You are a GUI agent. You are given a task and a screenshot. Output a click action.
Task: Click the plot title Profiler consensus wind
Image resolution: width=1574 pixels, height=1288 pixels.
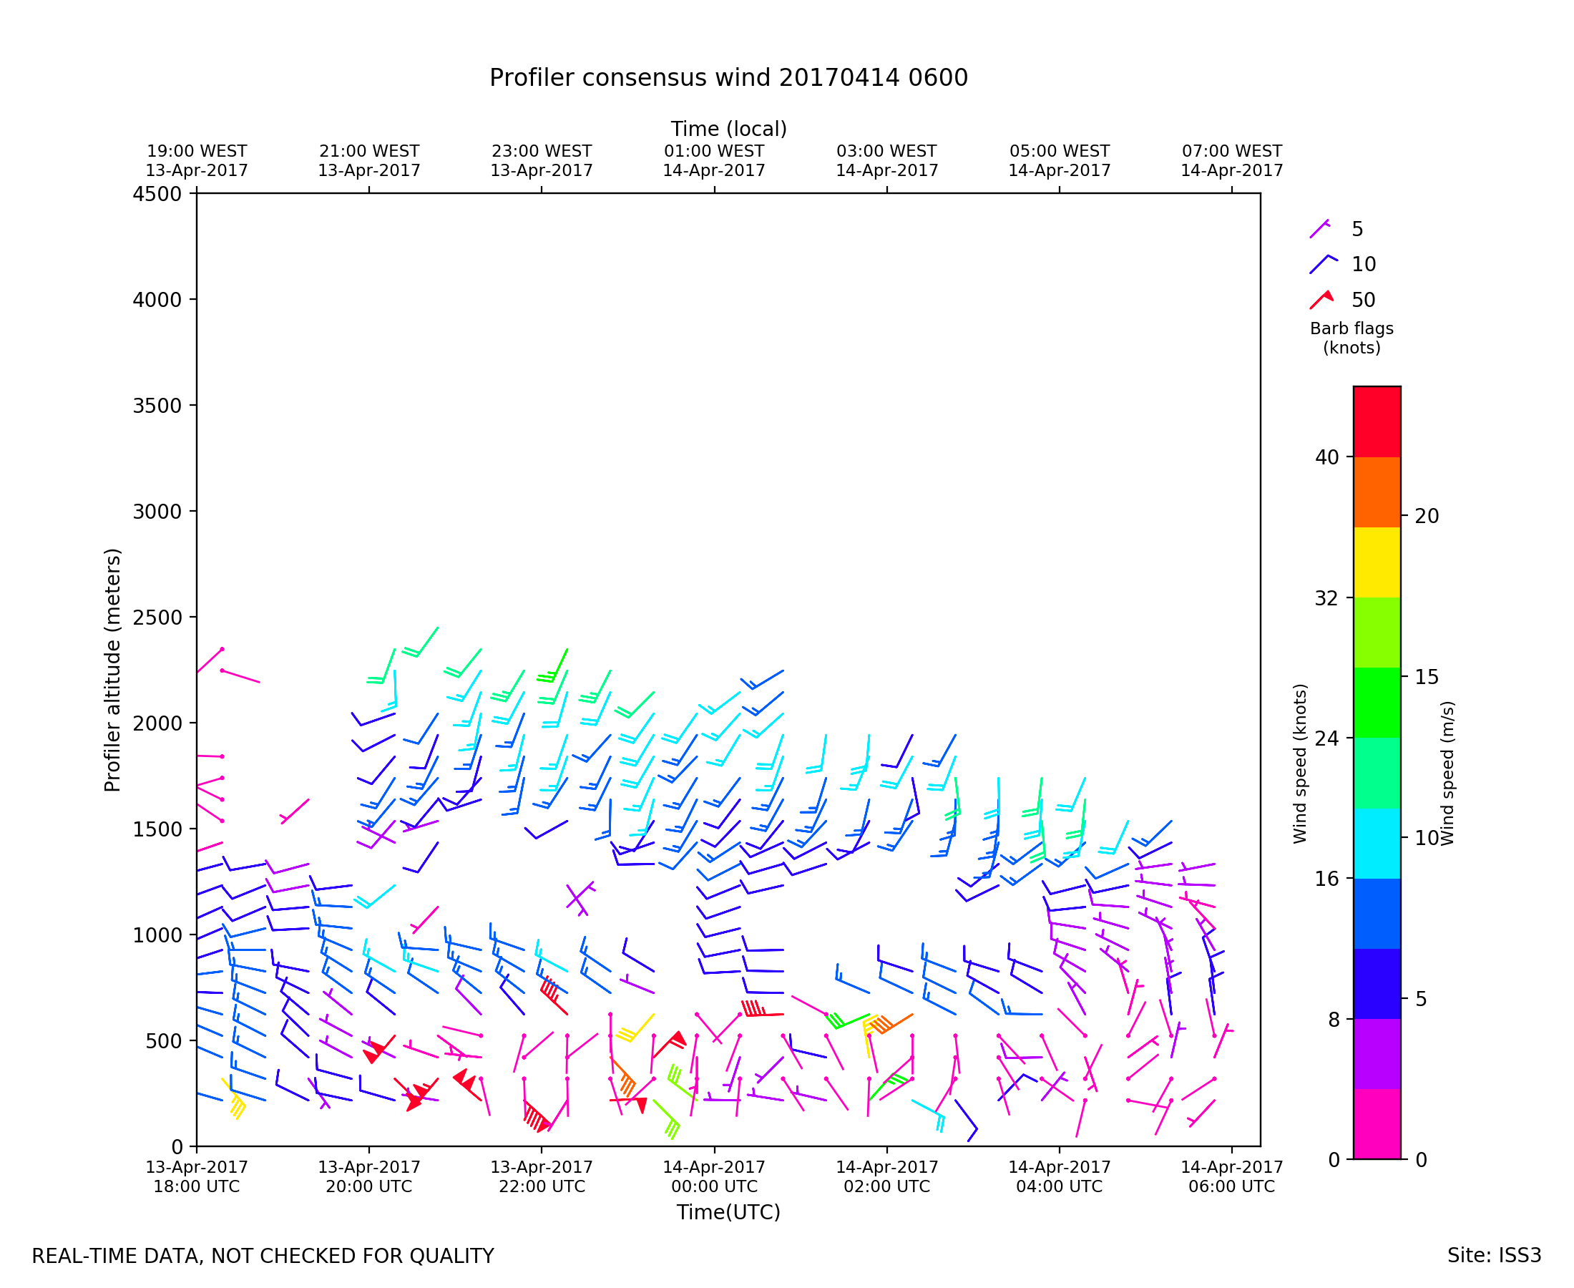(x=728, y=77)
